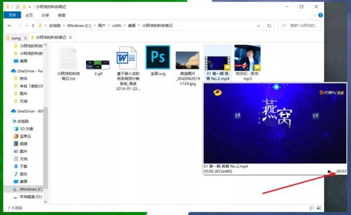Select the Word document file icon
351x215 pixels.
tap(127, 58)
